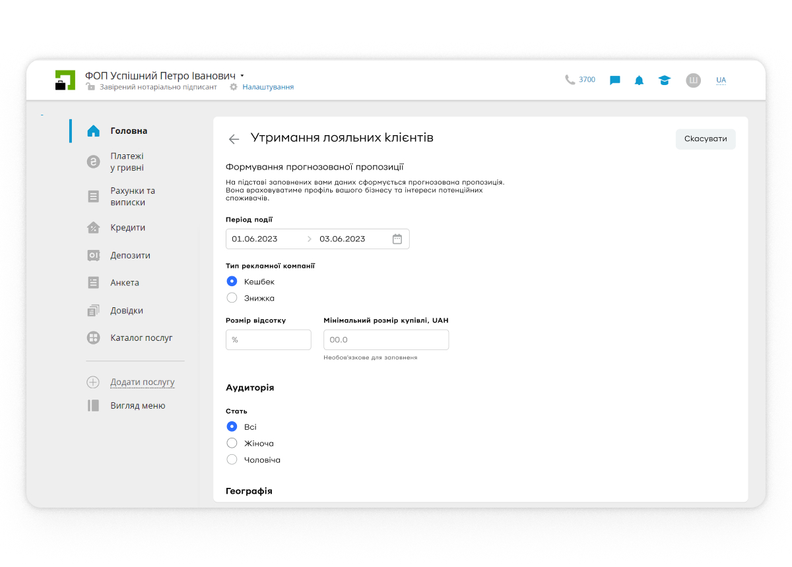Open the UA language selector

(x=721, y=80)
